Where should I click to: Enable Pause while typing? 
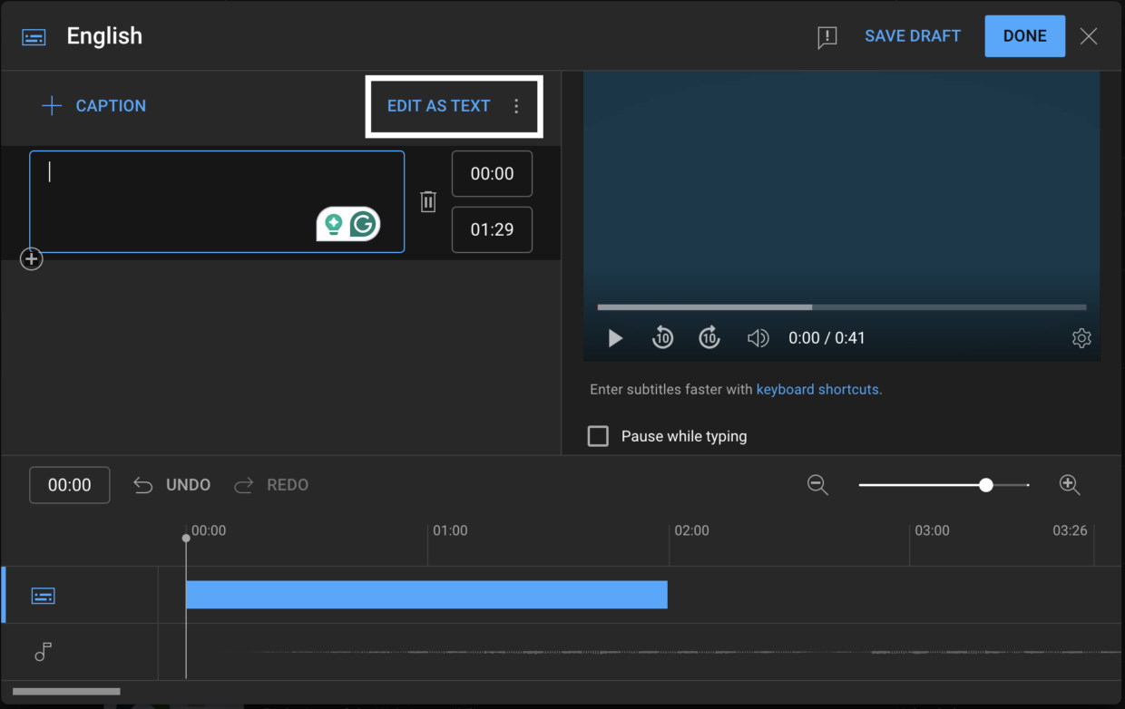[x=598, y=435]
